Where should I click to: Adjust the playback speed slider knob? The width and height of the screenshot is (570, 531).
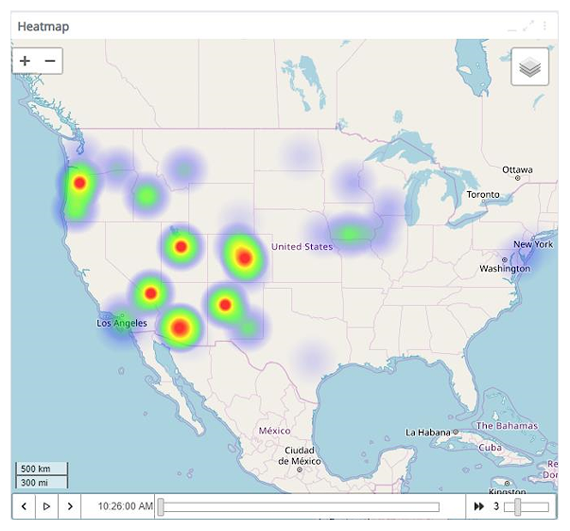coord(517,507)
